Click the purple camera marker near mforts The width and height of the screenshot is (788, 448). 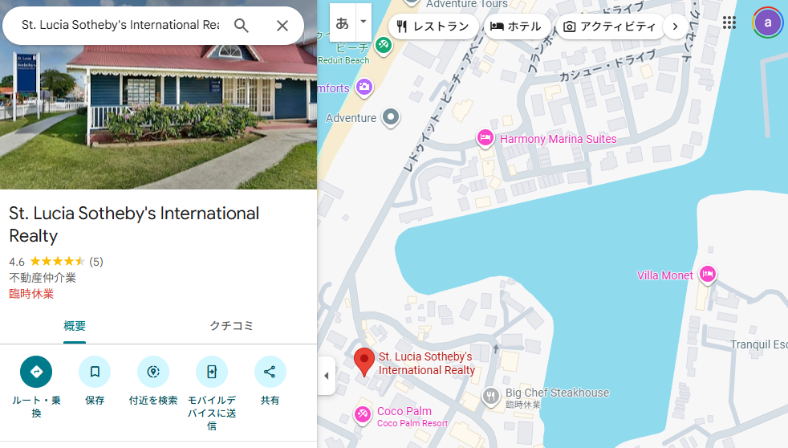364,87
